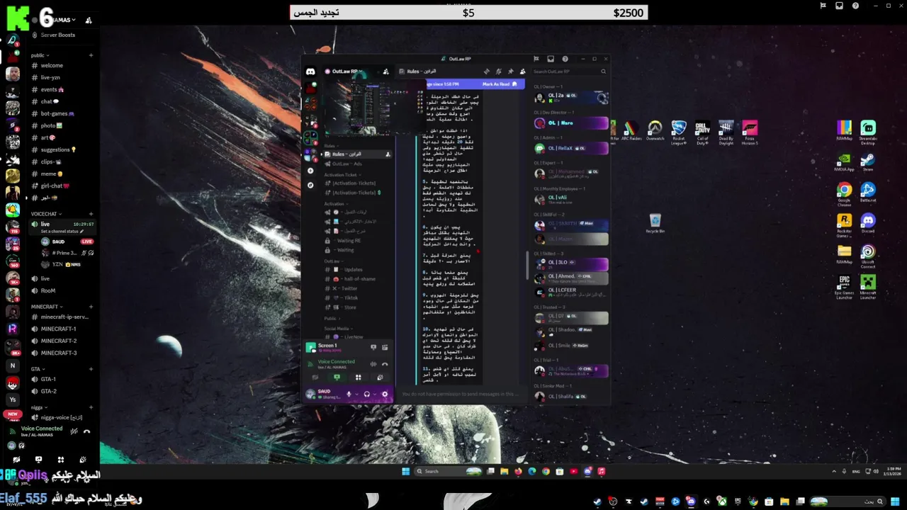Click the Search OutLaw RP field
907x510 pixels.
[570, 72]
